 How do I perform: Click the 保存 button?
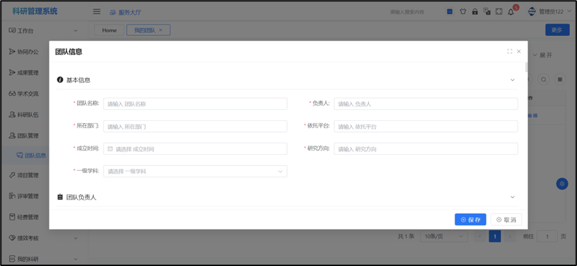click(x=470, y=219)
